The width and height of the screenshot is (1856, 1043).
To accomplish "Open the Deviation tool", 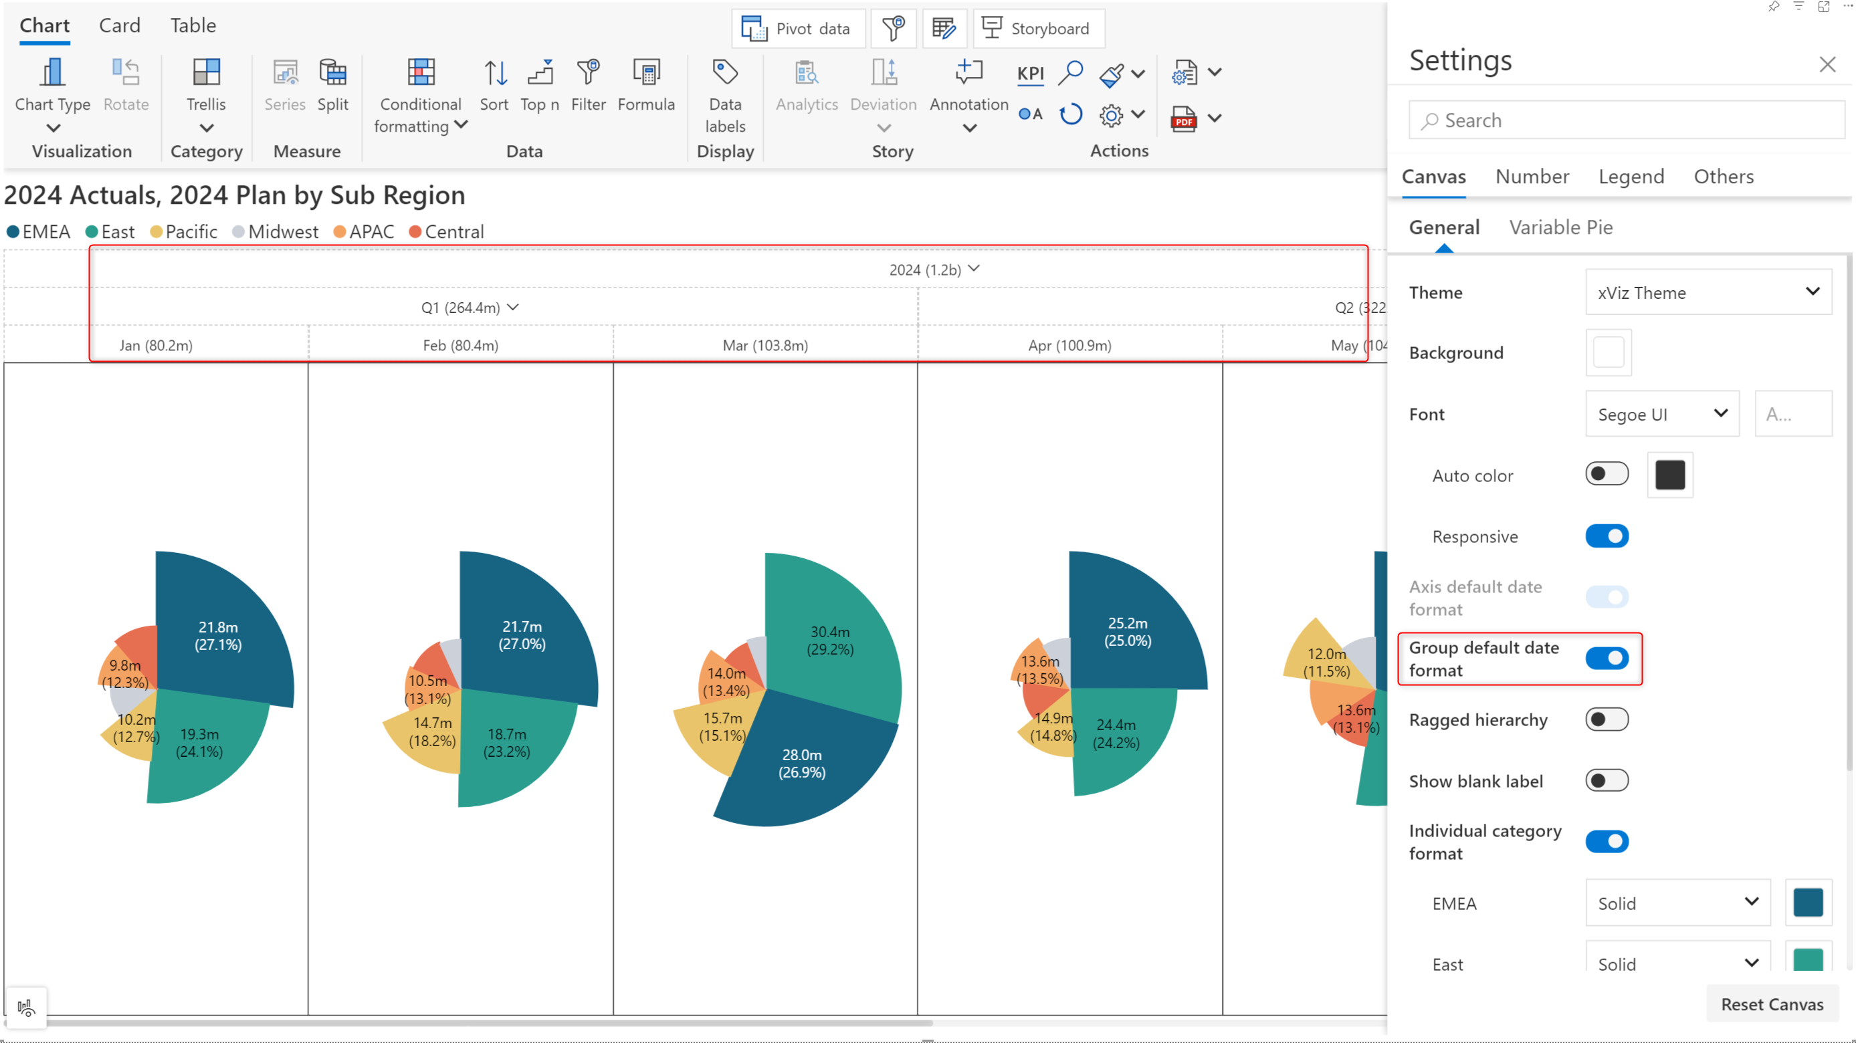I will (x=884, y=94).
